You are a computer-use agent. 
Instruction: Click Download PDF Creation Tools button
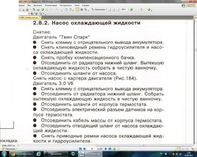pos(189,5)
